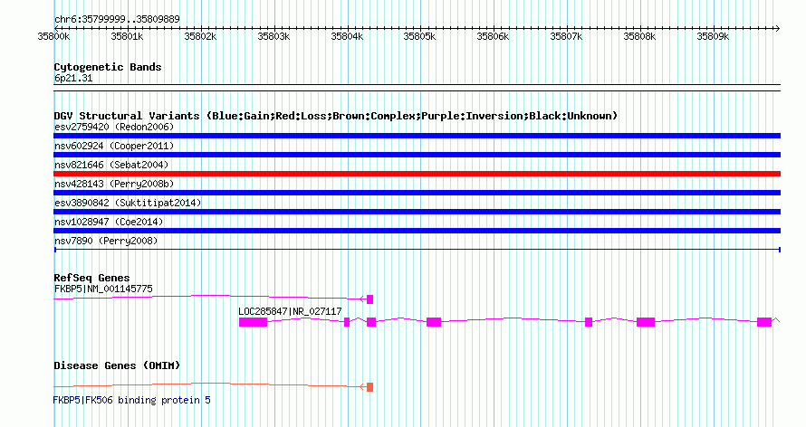The image size is (806, 427).
Task: Click the 35809k ruler tick label
Action: (713, 37)
